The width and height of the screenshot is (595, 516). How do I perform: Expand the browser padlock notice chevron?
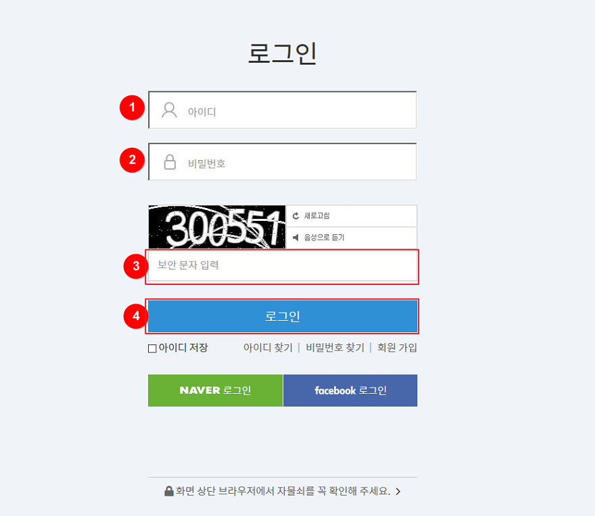click(398, 492)
